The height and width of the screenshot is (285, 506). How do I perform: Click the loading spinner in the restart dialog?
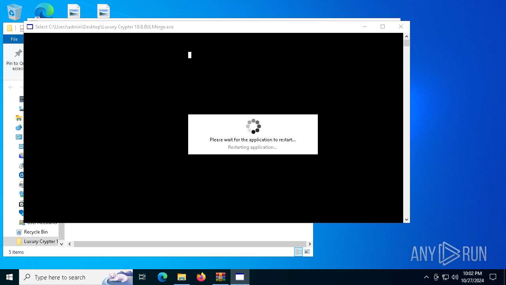pyautogui.click(x=253, y=126)
